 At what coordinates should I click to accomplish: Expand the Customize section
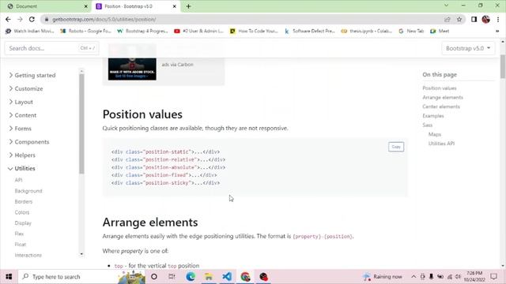click(26, 88)
